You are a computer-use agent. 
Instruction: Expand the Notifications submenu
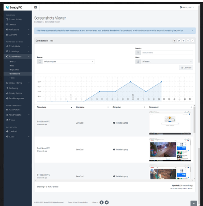pos(17,29)
